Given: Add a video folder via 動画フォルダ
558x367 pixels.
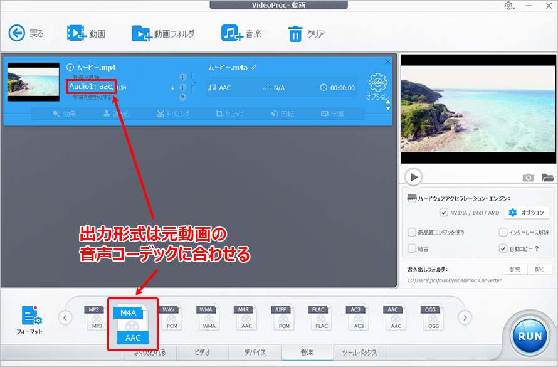Looking at the screenshot, I should [142, 33].
